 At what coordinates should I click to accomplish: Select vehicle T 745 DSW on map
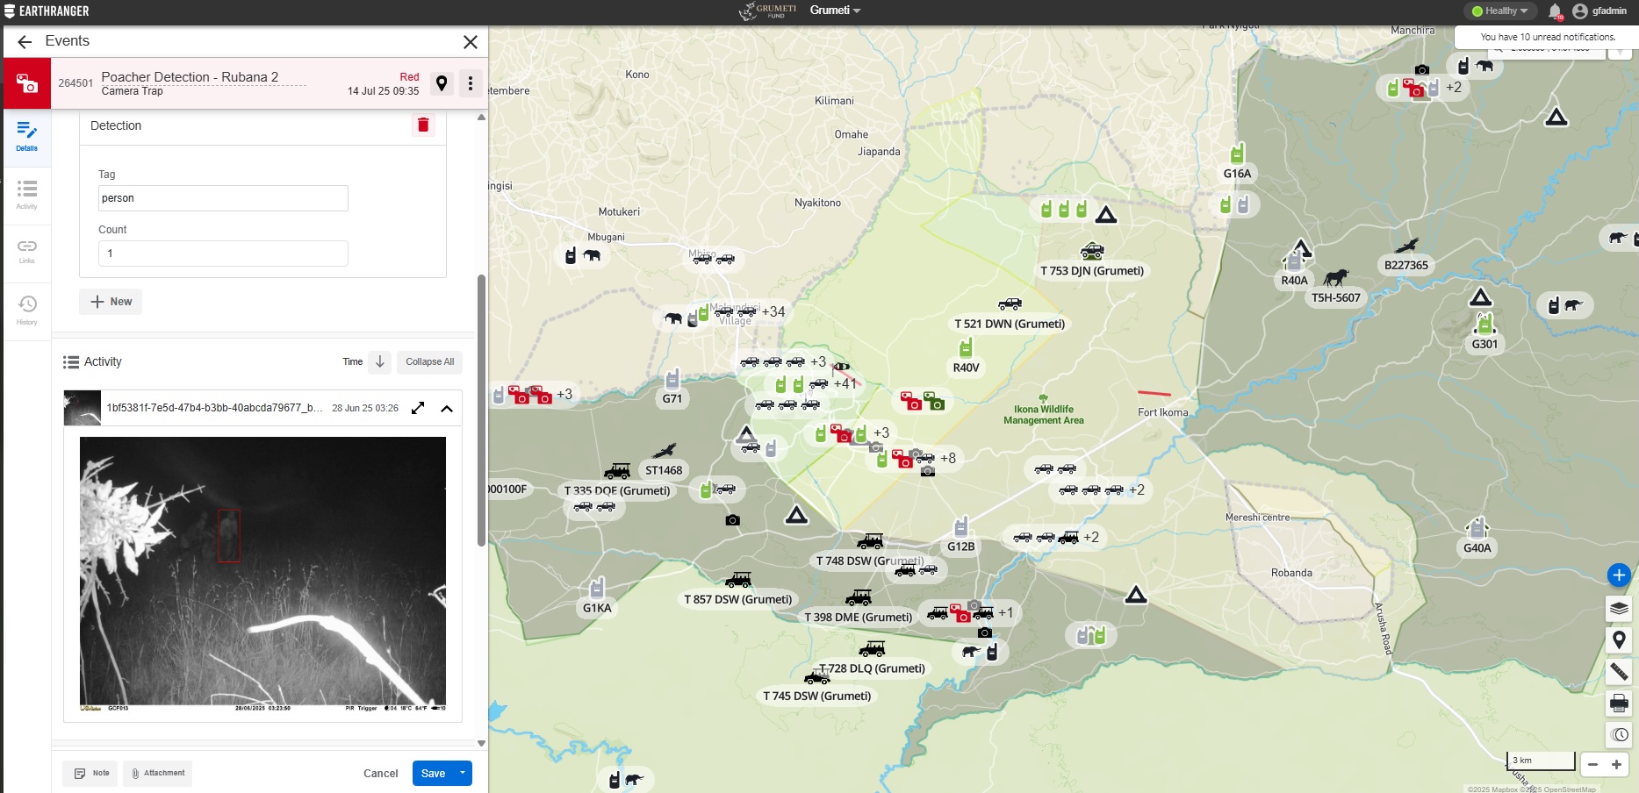click(x=816, y=677)
